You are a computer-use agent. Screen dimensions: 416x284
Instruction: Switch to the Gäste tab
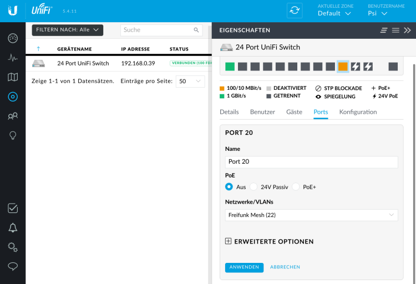coord(294,112)
